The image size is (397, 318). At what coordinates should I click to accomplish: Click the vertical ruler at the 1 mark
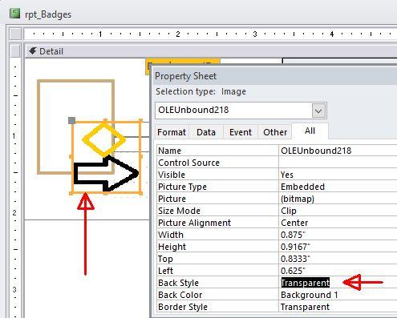(x=14, y=136)
